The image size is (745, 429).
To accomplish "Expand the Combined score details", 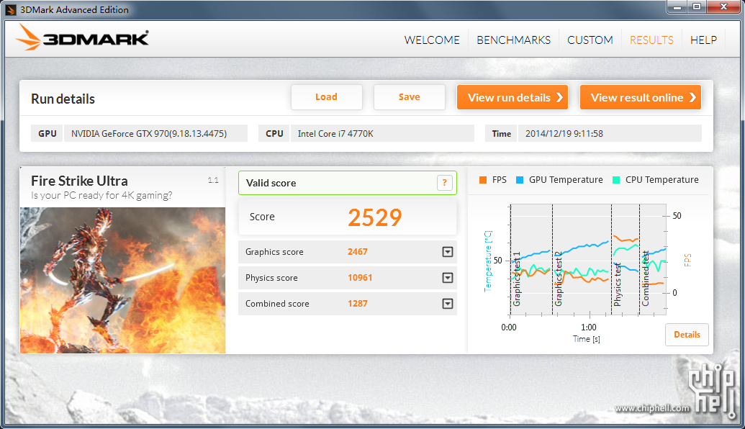I will pos(448,304).
